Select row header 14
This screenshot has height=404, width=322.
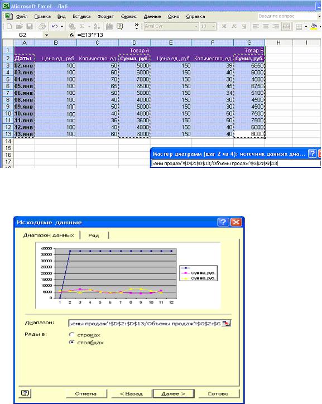[8, 141]
